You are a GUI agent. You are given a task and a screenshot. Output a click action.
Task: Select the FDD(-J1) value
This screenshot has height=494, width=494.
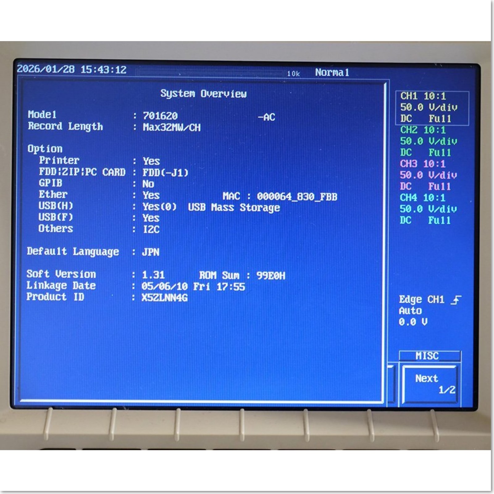pos(165,172)
